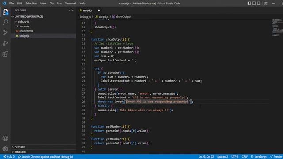The height and width of the screenshot is (159, 283).
Task: Change CRLF end of line sequence
Action: pyautogui.click(x=245, y=157)
